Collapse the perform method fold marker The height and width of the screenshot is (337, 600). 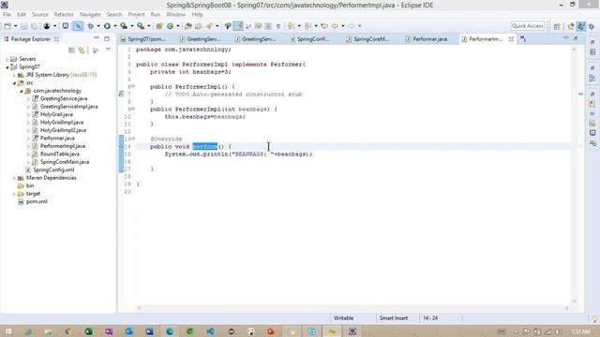point(133,139)
